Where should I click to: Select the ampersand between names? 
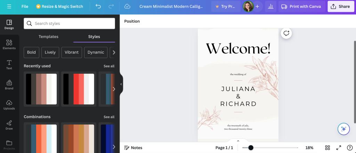238,96
